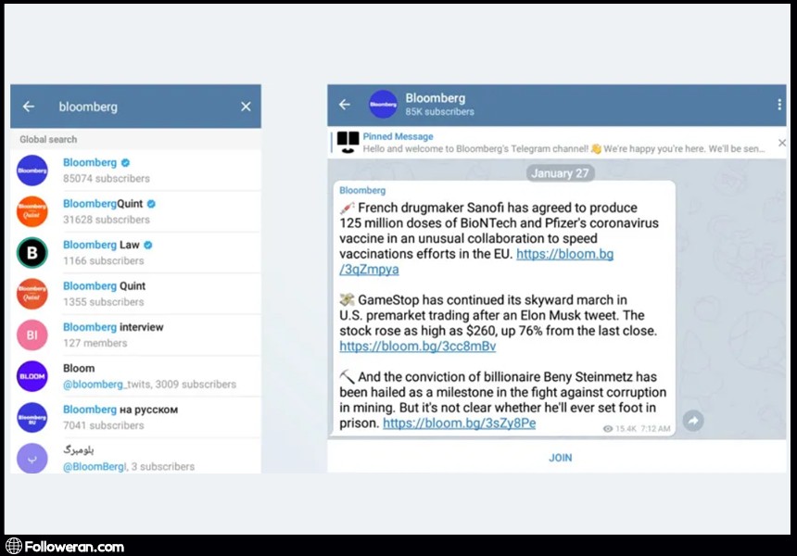Clear the bloomberg search text

point(246,107)
